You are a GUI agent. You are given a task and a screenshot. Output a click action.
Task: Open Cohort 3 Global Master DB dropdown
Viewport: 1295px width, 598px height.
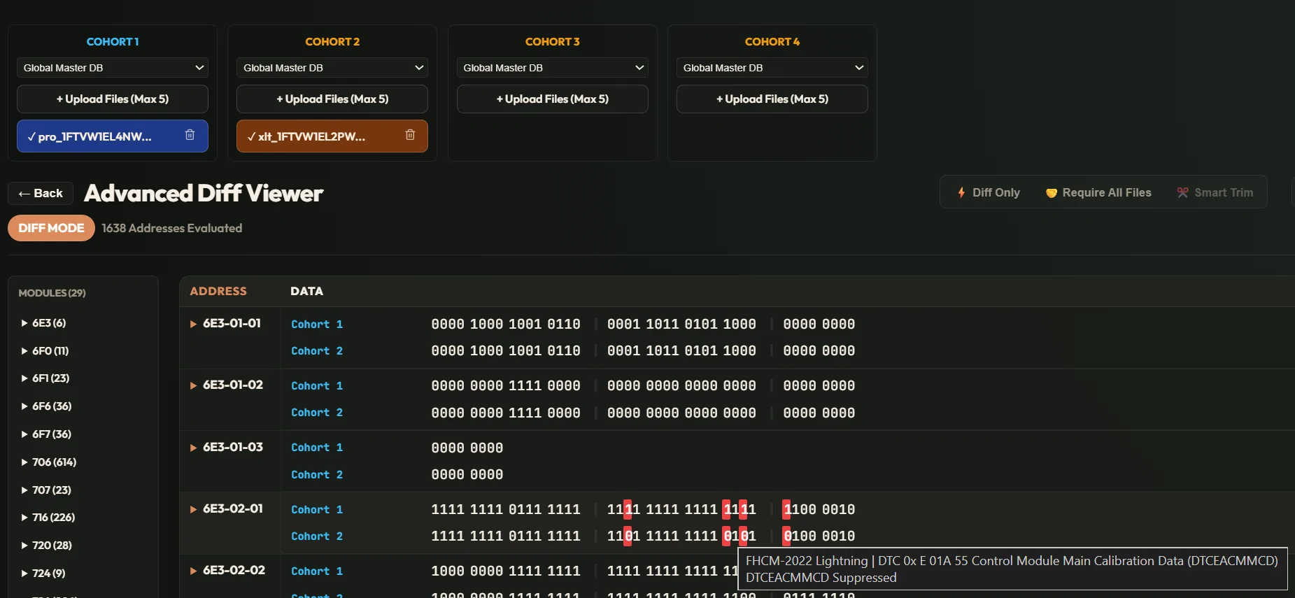(x=552, y=68)
